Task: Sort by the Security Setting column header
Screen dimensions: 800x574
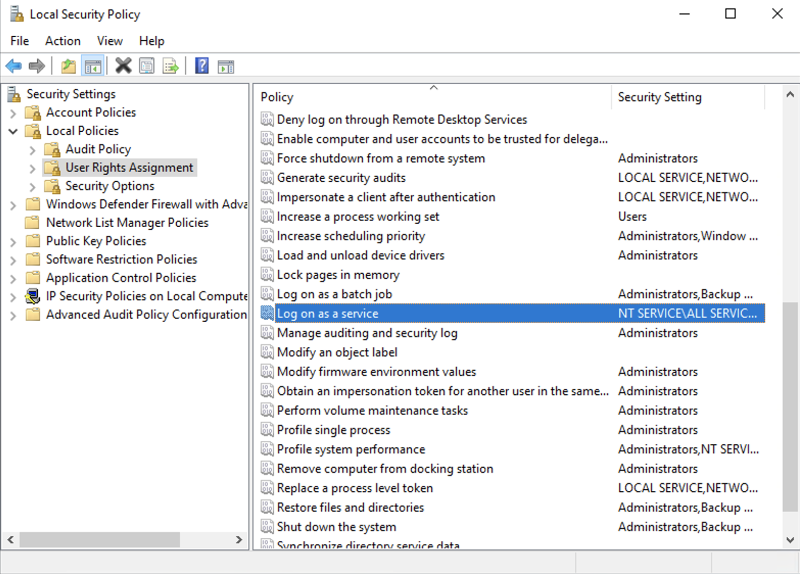Action: click(660, 97)
